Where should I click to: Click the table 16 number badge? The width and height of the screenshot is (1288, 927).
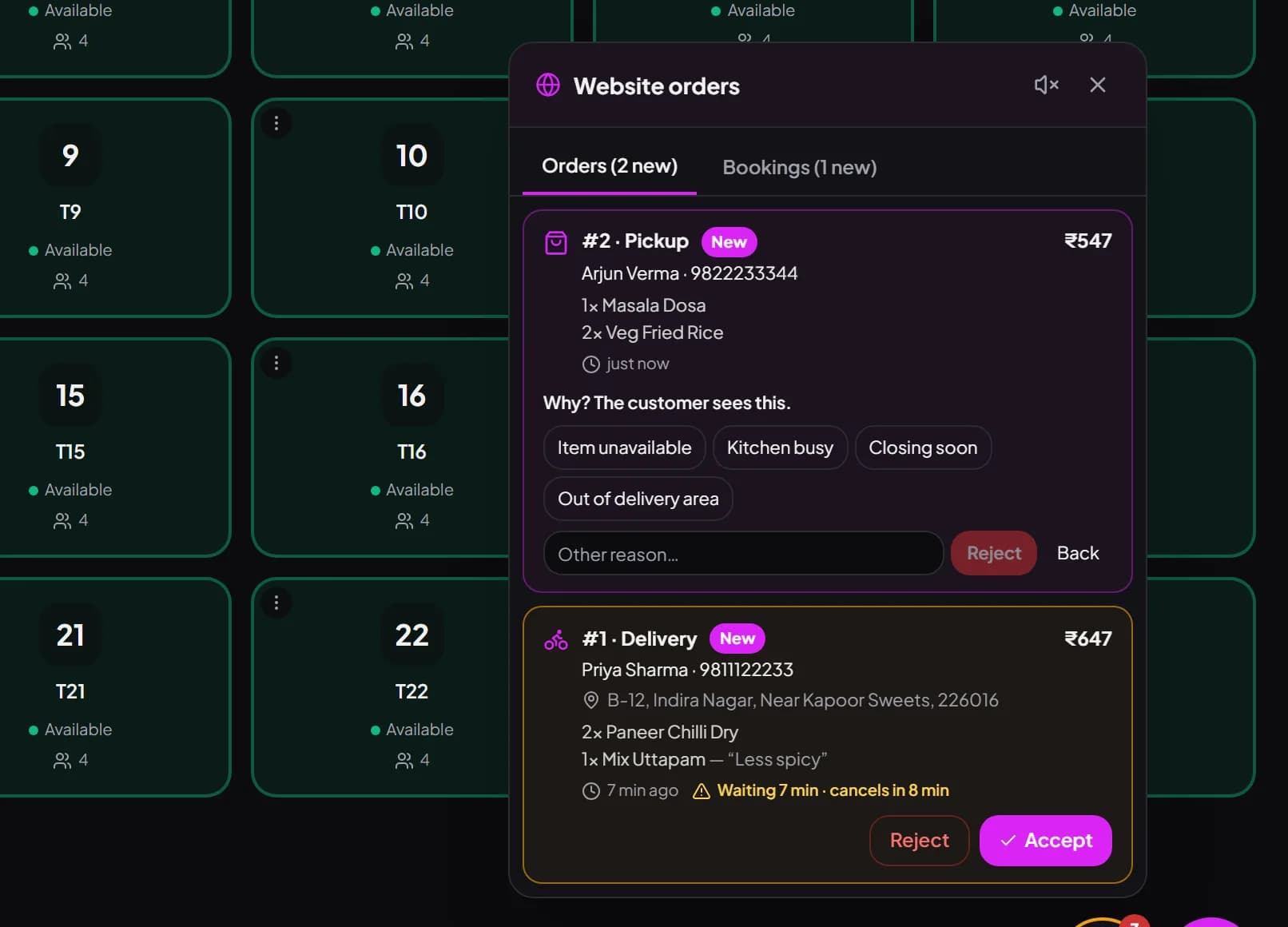[411, 396]
